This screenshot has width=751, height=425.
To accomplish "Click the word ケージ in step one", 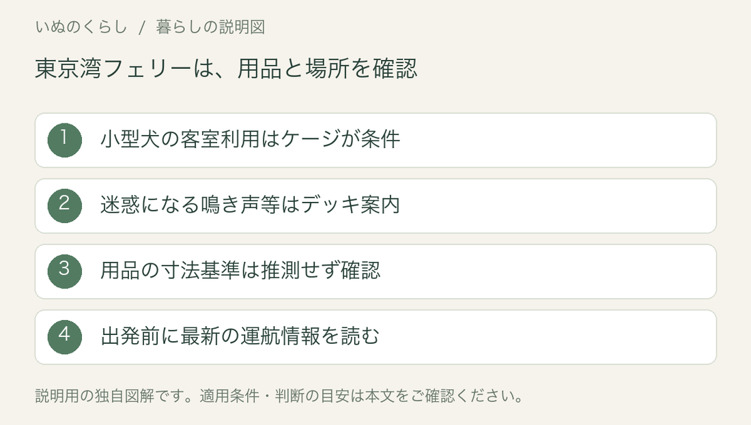I will pos(311,139).
